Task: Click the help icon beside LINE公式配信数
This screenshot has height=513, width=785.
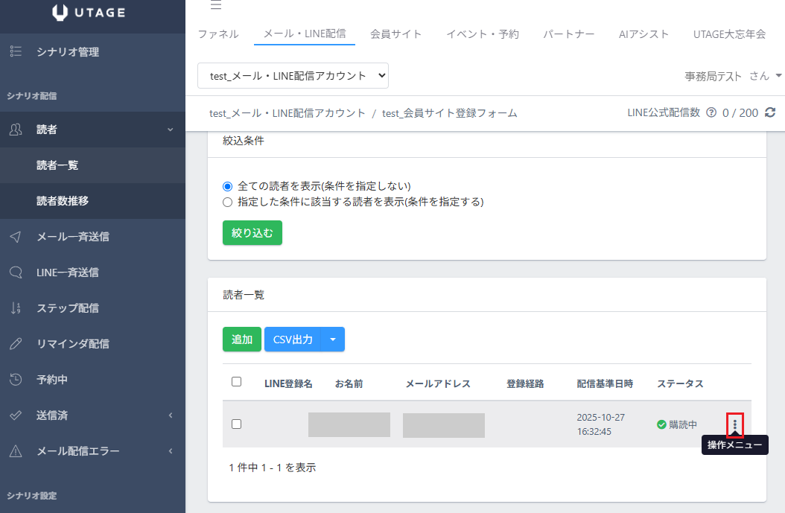Action: point(711,113)
